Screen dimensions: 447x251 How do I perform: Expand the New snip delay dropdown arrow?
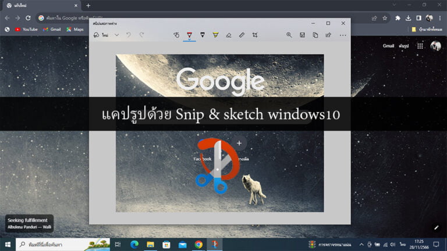point(116,35)
